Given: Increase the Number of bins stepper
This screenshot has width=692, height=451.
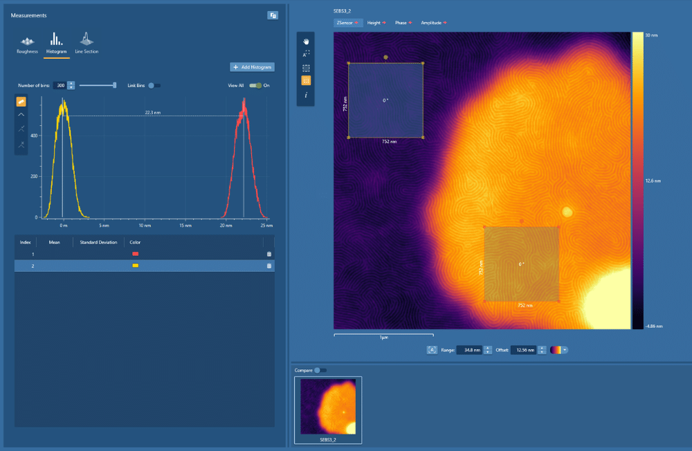Looking at the screenshot, I should coord(71,84).
